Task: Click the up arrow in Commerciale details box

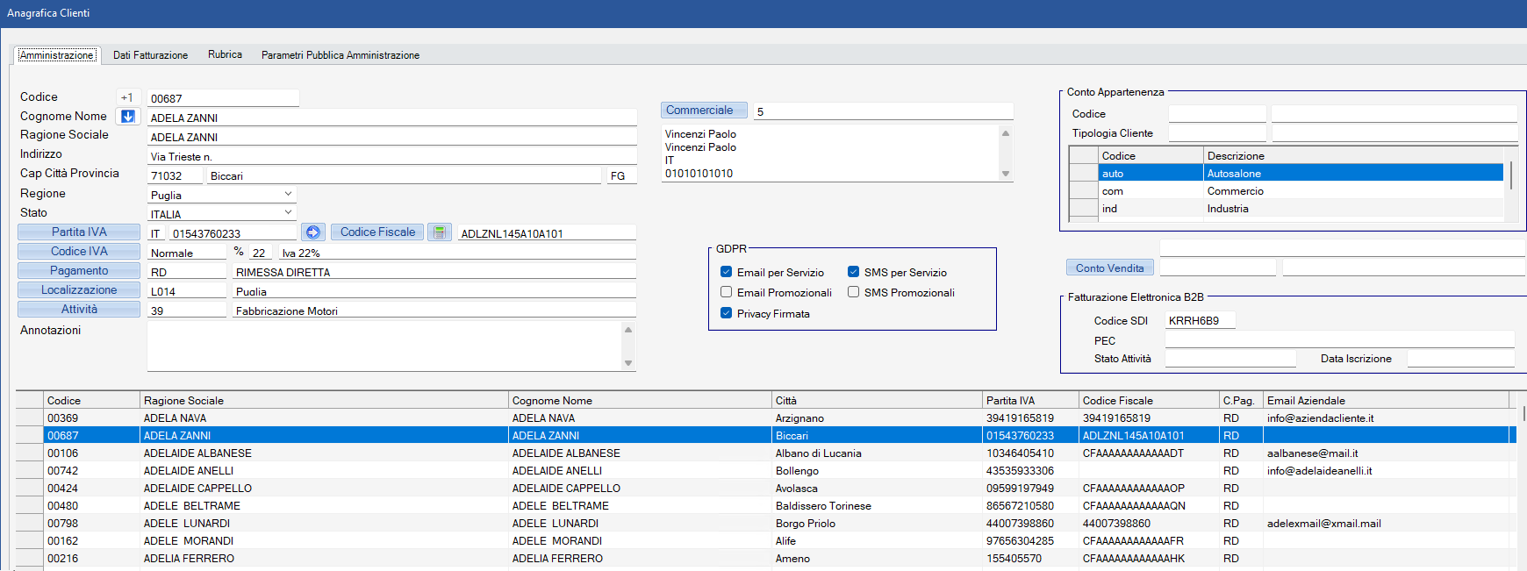Action: (1006, 133)
